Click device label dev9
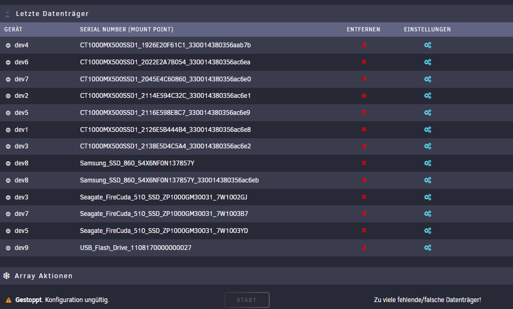Image resolution: width=513 pixels, height=309 pixels. click(21, 248)
